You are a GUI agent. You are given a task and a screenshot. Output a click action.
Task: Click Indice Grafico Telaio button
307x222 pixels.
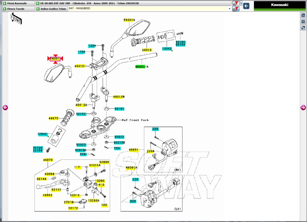(x=51, y=8)
